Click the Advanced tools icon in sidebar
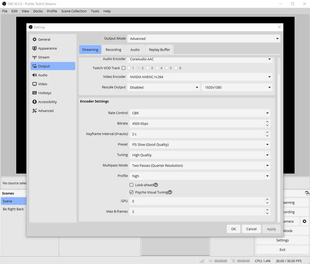 coord(35,111)
